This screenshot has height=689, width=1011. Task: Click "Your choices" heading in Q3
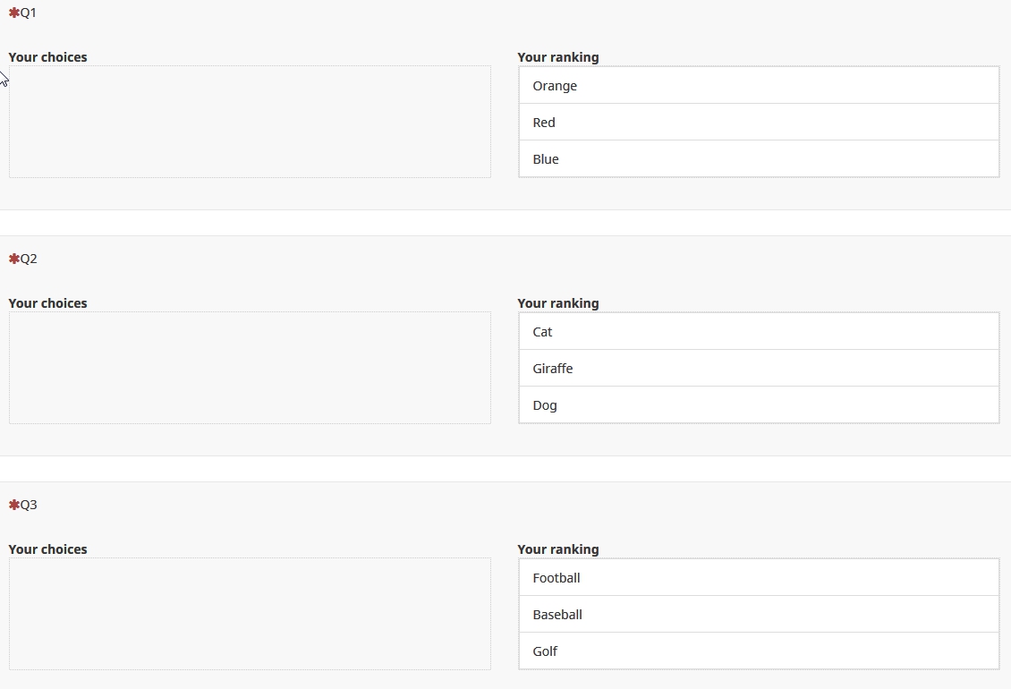point(48,549)
